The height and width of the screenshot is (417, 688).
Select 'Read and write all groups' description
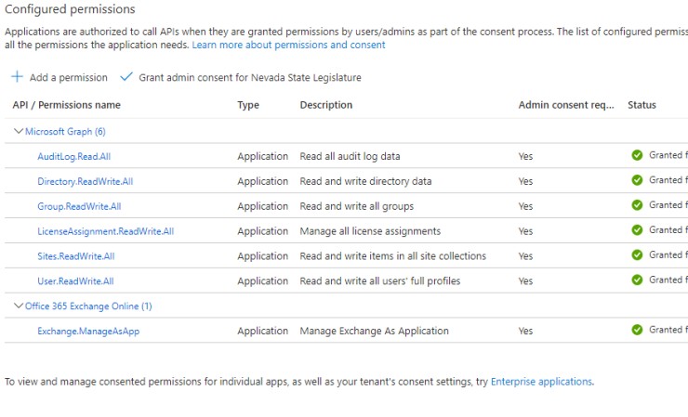click(357, 206)
